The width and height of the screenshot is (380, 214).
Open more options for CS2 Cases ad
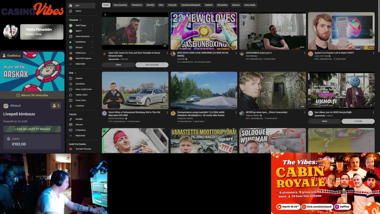pyautogui.click(x=167, y=53)
